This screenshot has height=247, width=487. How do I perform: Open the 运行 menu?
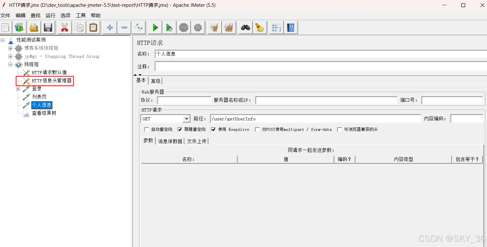[x=50, y=15]
